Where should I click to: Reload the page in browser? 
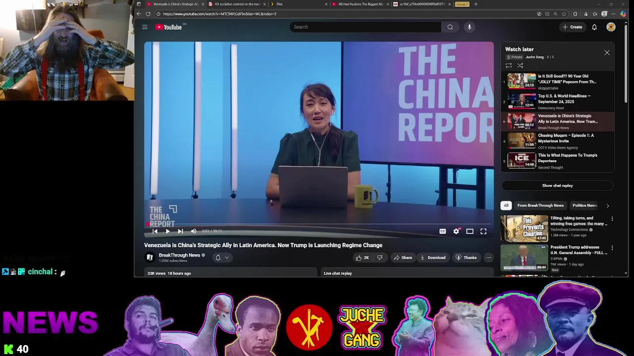(x=148, y=14)
